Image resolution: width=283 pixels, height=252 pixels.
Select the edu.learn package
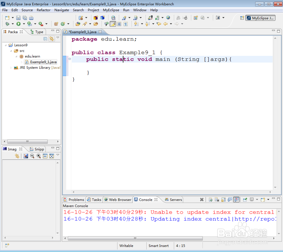click(30, 56)
